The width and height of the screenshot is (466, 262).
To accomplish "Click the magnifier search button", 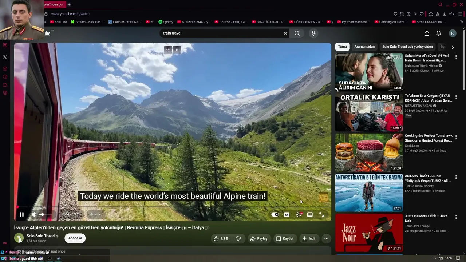I will [297, 33].
